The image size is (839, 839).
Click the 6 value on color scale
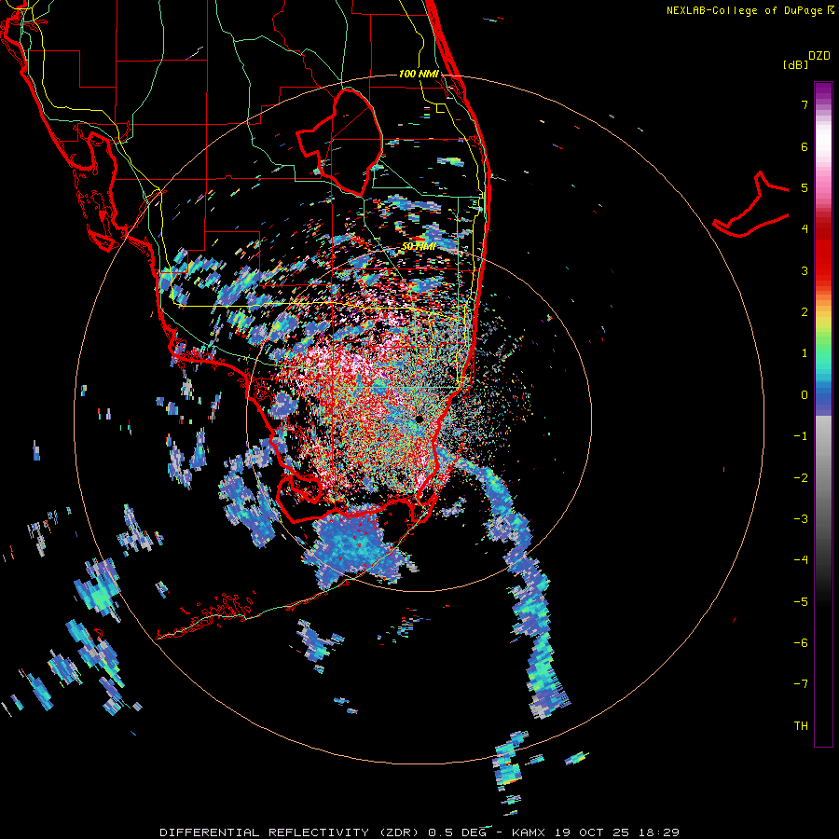(805, 146)
